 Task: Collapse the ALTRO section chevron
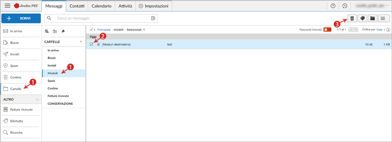(x=37, y=99)
